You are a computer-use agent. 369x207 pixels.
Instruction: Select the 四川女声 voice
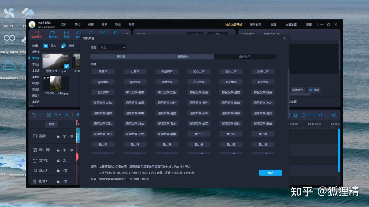(x=199, y=82)
